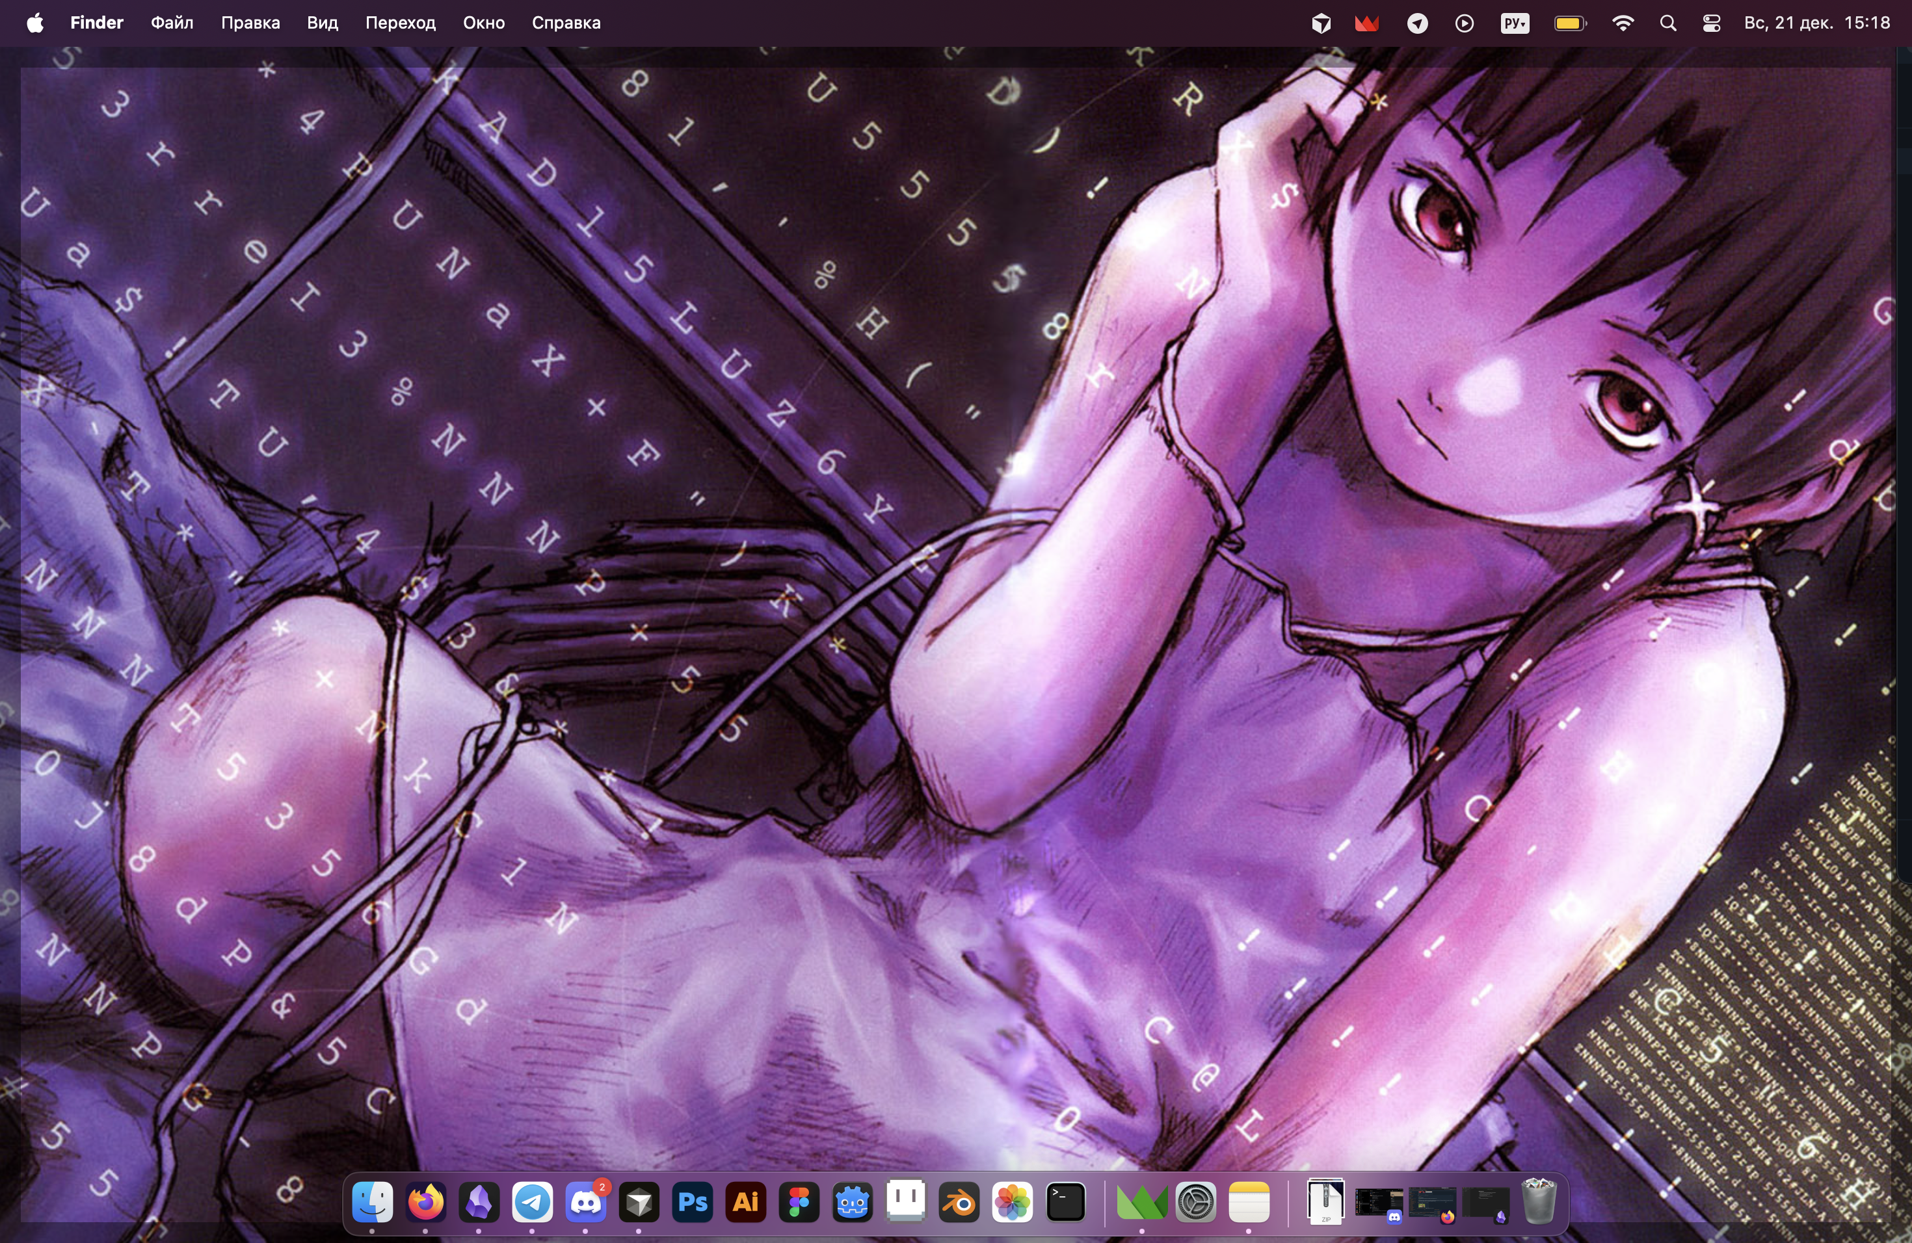The height and width of the screenshot is (1243, 1912).
Task: Open Discord with the notification badge
Action: tap(586, 1202)
